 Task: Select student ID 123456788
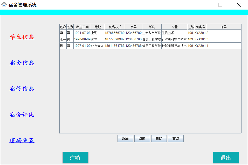(x=134, y=46)
